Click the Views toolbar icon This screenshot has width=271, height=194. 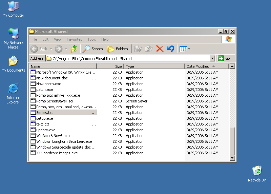(183, 49)
